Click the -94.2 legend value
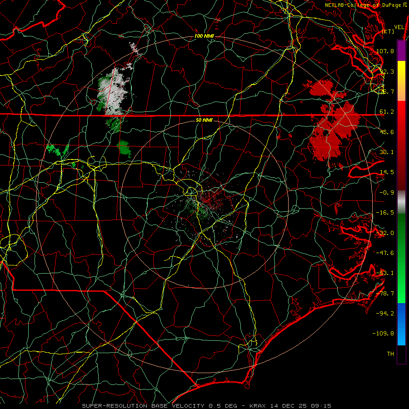409x409 pixels. click(x=385, y=313)
